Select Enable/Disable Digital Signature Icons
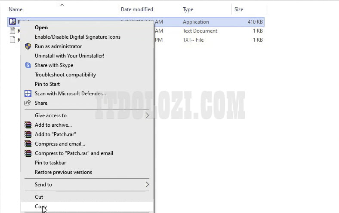This screenshot has height=213, width=339. point(77,37)
